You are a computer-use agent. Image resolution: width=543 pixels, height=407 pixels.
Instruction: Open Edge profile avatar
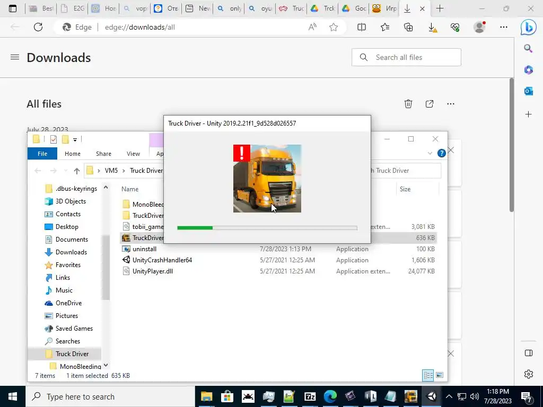tap(479, 27)
